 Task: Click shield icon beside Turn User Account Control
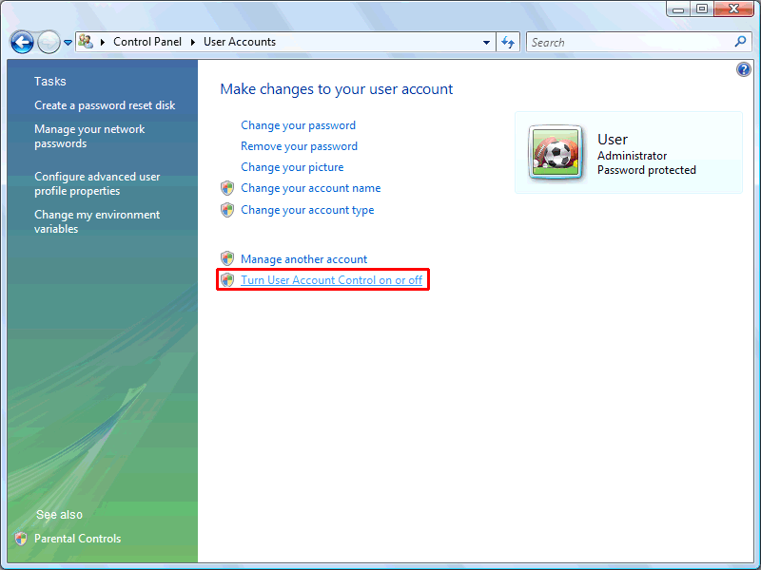tap(227, 279)
